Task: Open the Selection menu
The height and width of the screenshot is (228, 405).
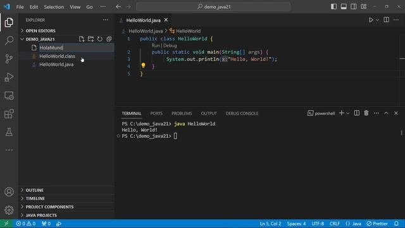Action: pos(54,7)
